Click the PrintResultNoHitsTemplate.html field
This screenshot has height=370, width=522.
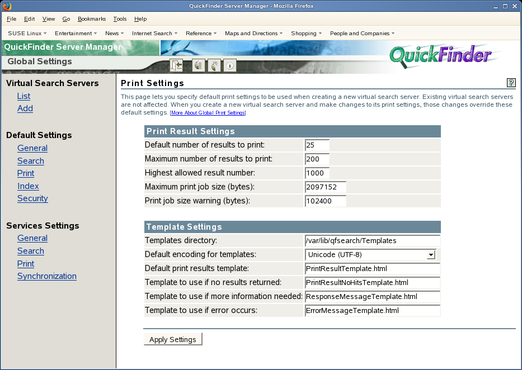[373, 283]
